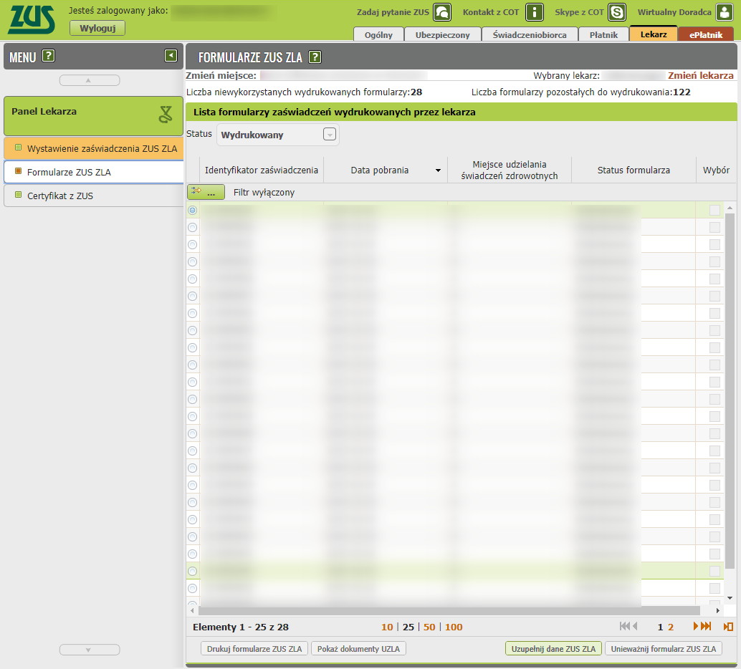741x669 pixels.
Task: Jump to the last page of results
Action: click(706, 627)
